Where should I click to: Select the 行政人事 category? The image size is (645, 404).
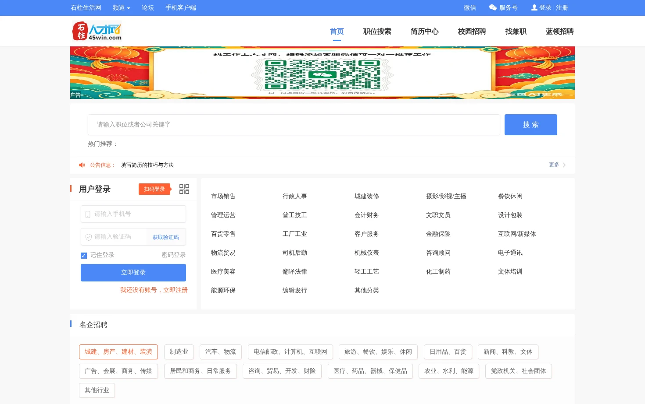click(x=295, y=196)
